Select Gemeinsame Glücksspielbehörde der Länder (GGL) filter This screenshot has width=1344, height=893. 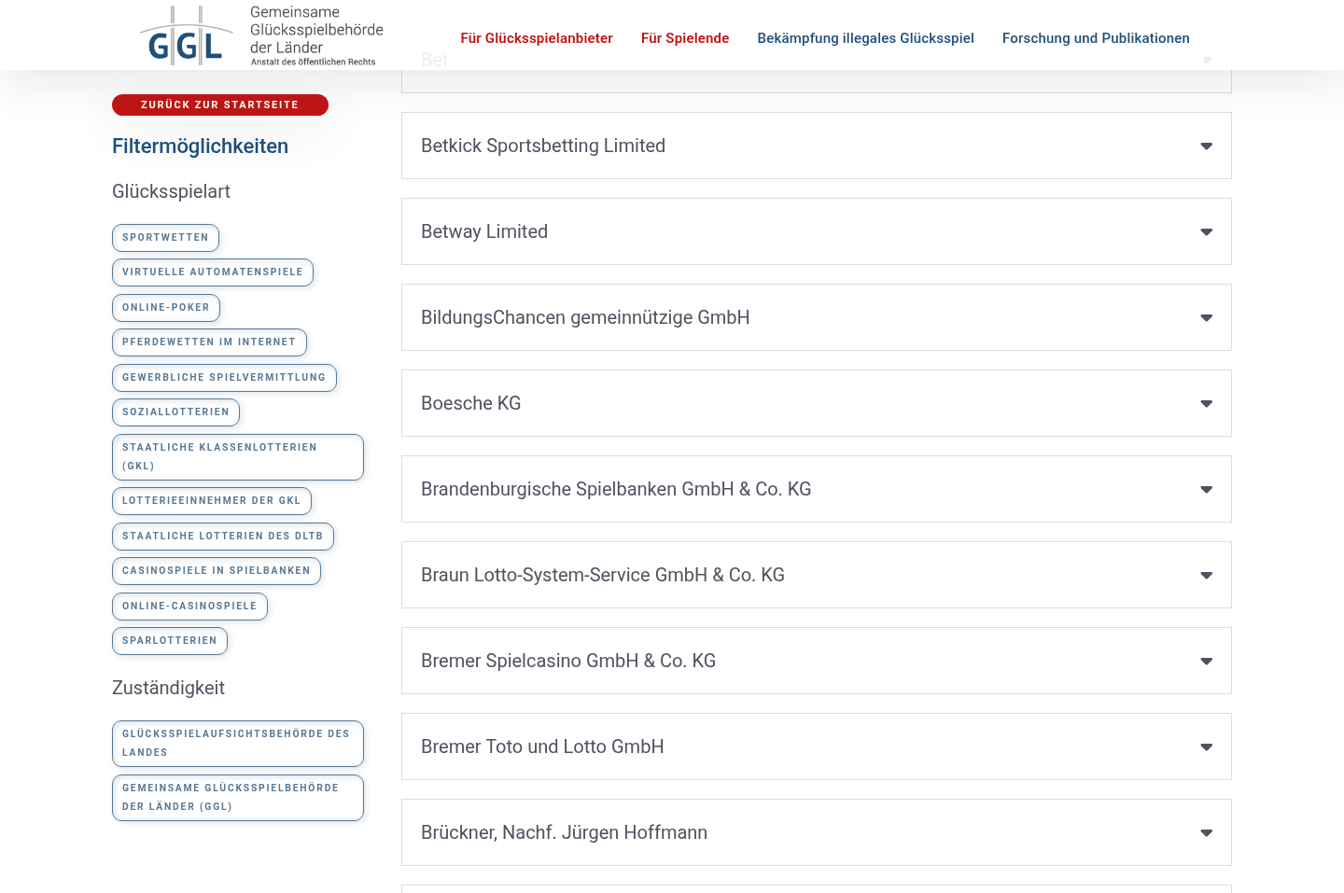[238, 798]
